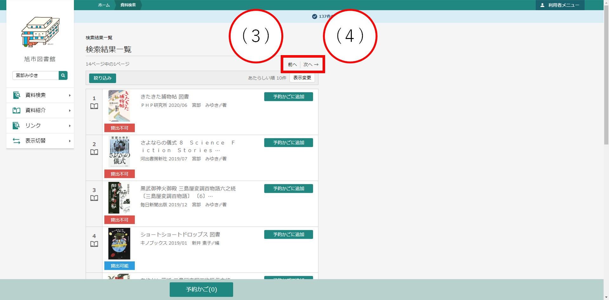The image size is (609, 300).
Task: Click the book icon for result 3
Action: [94, 198]
